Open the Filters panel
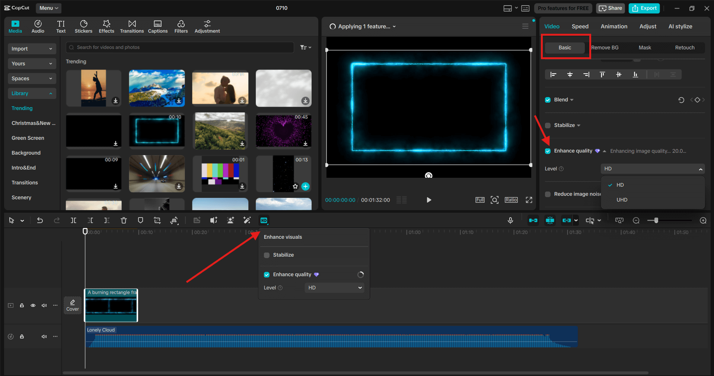This screenshot has width=714, height=376. tap(181, 26)
